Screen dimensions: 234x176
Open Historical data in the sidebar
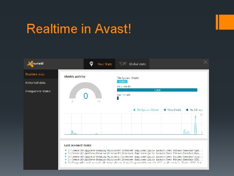coord(41,82)
